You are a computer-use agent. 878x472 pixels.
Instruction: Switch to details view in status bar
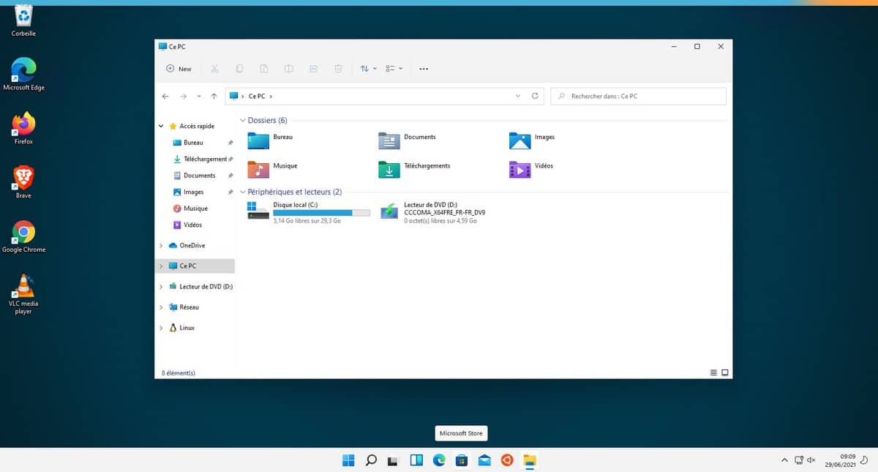pyautogui.click(x=713, y=372)
